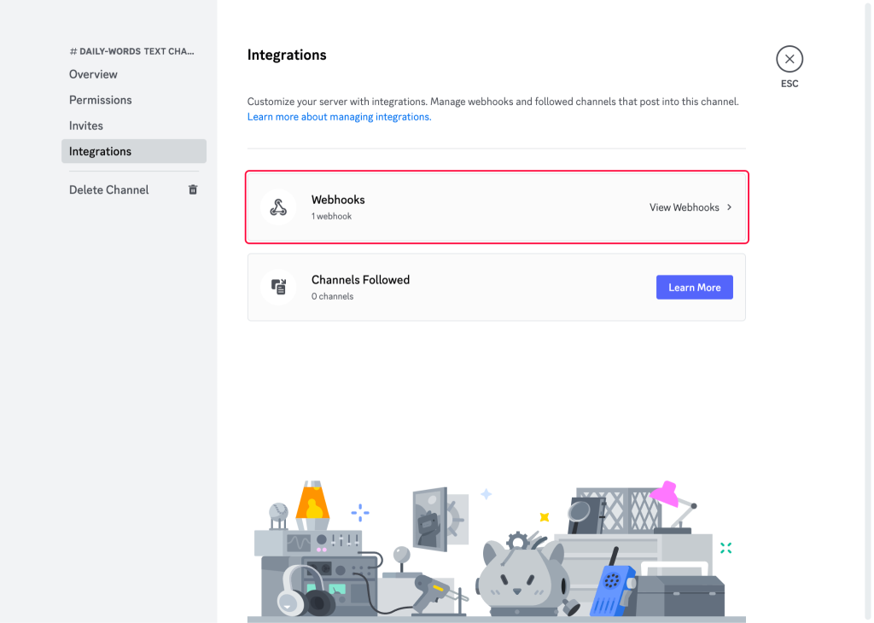Open the managing integrations help link
Image resolution: width=874 pixels, height=623 pixels.
tap(339, 117)
